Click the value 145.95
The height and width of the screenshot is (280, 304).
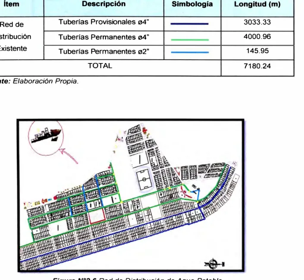click(x=257, y=51)
